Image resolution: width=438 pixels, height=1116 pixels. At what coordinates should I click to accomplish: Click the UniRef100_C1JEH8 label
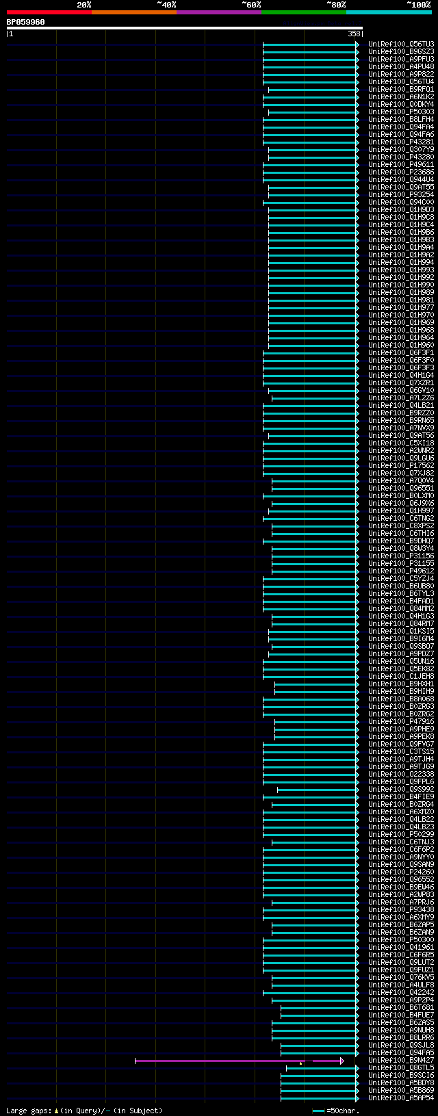pos(401,676)
